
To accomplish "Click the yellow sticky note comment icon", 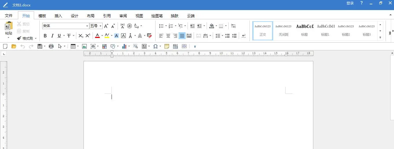I will coord(167,46).
